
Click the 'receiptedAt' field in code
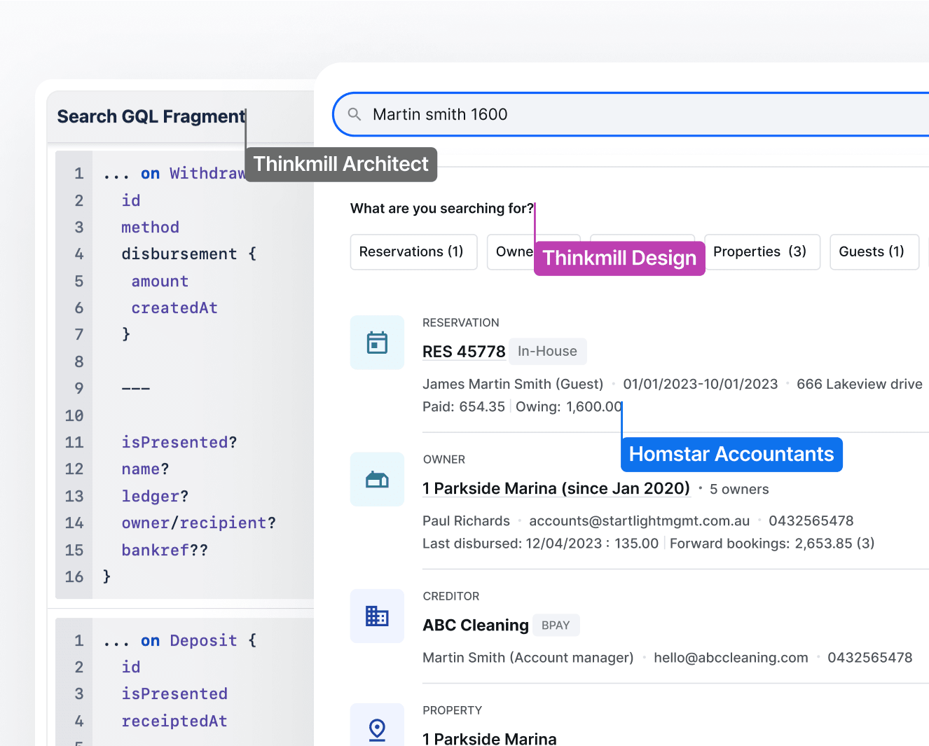tap(174, 721)
